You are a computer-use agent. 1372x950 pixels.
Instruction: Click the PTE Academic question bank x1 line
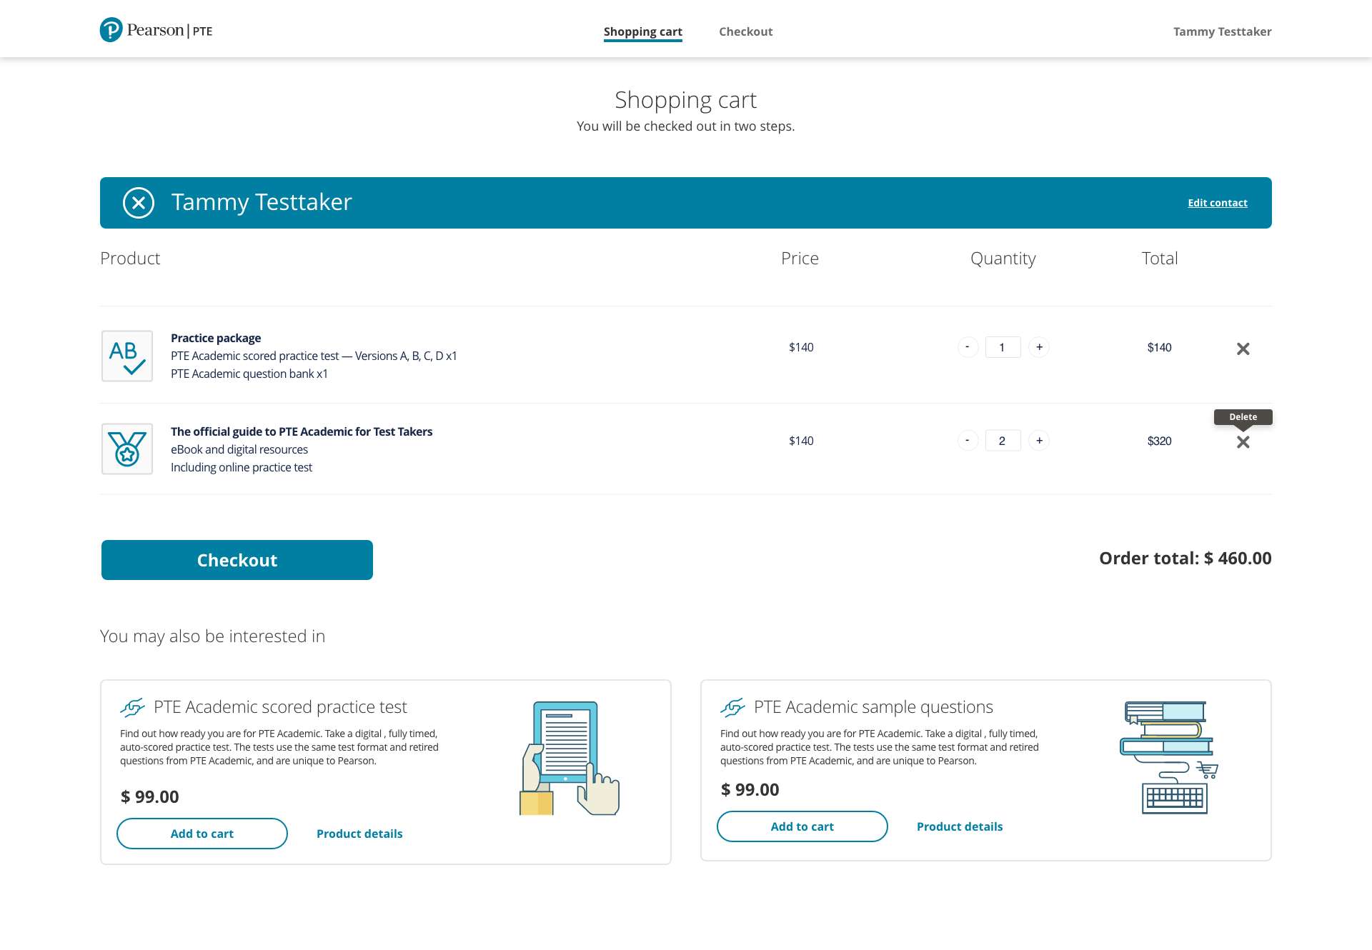tap(249, 374)
